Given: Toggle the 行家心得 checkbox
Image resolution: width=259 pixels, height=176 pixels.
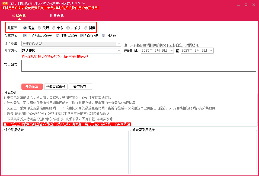Looking at the screenshot, I should click(82, 35).
